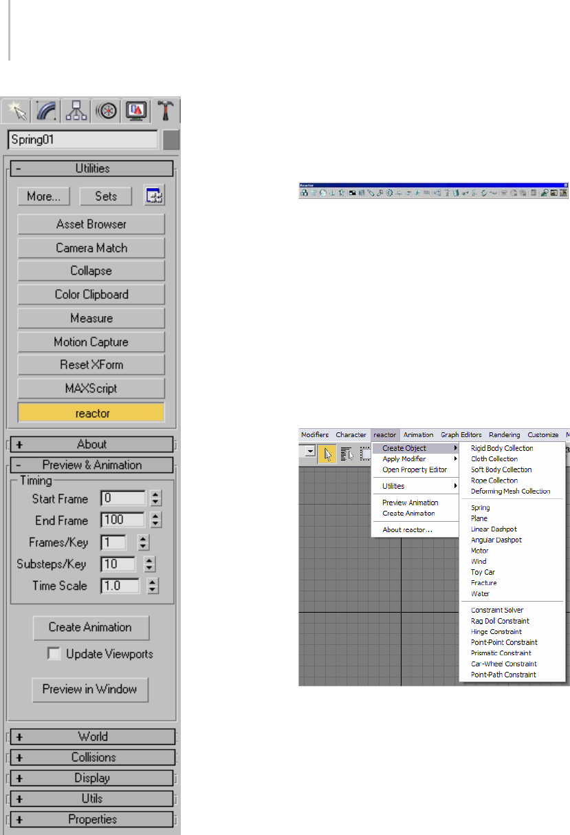This screenshot has width=570, height=835.
Task: Open the Rendering menu
Action: (x=505, y=435)
